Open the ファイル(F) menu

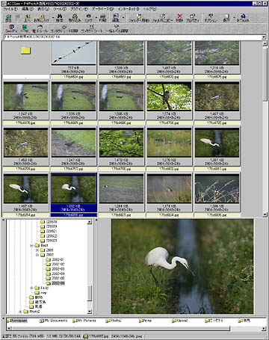[x=10, y=9]
